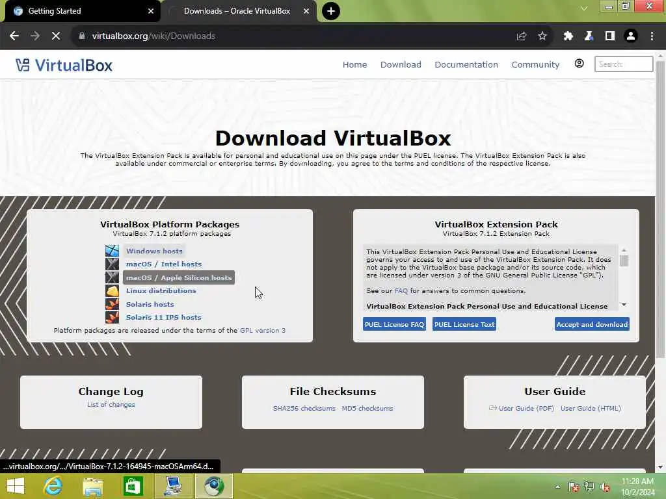The height and width of the screenshot is (499, 666).
Task: Open the User Guide (PDF) link
Action: point(526,409)
